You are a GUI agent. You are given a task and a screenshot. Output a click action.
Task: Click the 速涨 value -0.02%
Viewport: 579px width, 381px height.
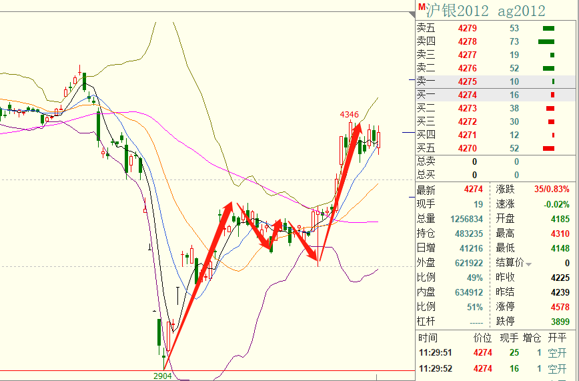556,204
